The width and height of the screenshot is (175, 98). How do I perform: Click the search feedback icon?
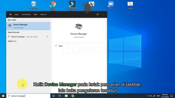[x=98, y=14]
